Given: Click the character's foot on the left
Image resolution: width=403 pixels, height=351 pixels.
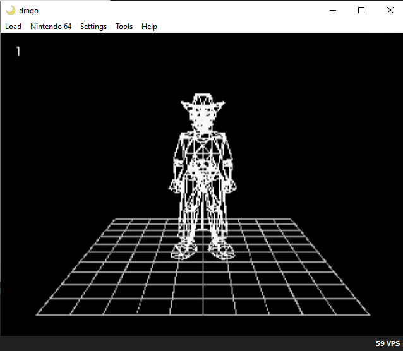Looking at the screenshot, I should coord(184,251).
